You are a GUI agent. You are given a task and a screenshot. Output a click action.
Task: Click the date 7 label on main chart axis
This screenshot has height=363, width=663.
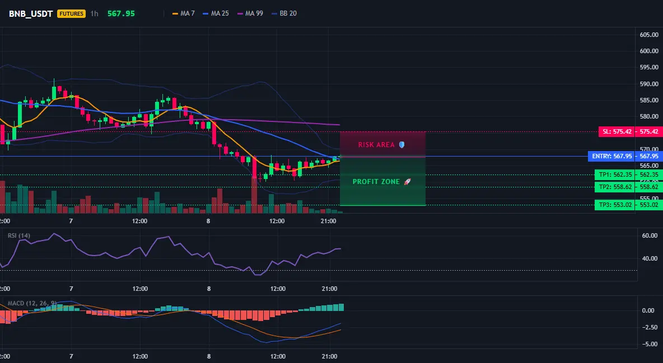71,221
